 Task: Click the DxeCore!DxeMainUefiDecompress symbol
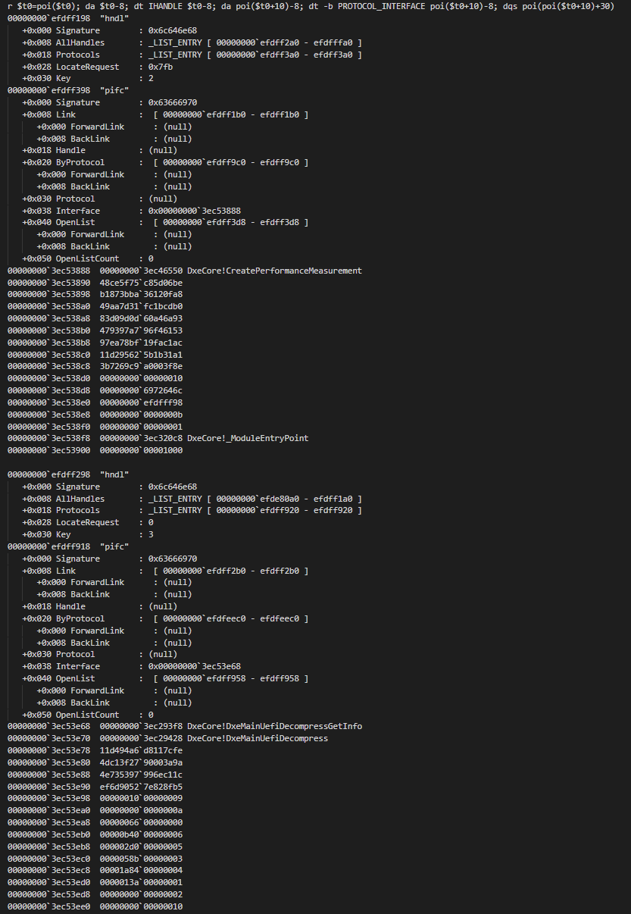click(258, 738)
